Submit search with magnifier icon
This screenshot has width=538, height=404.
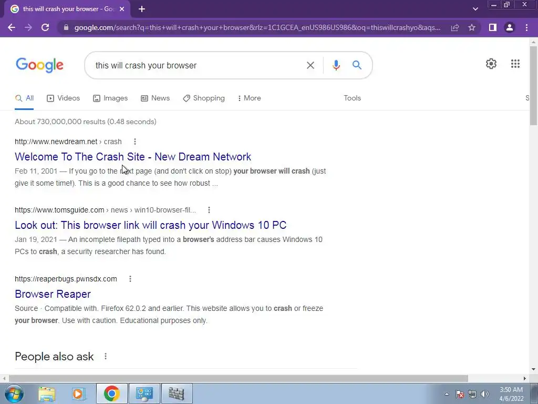(x=357, y=65)
